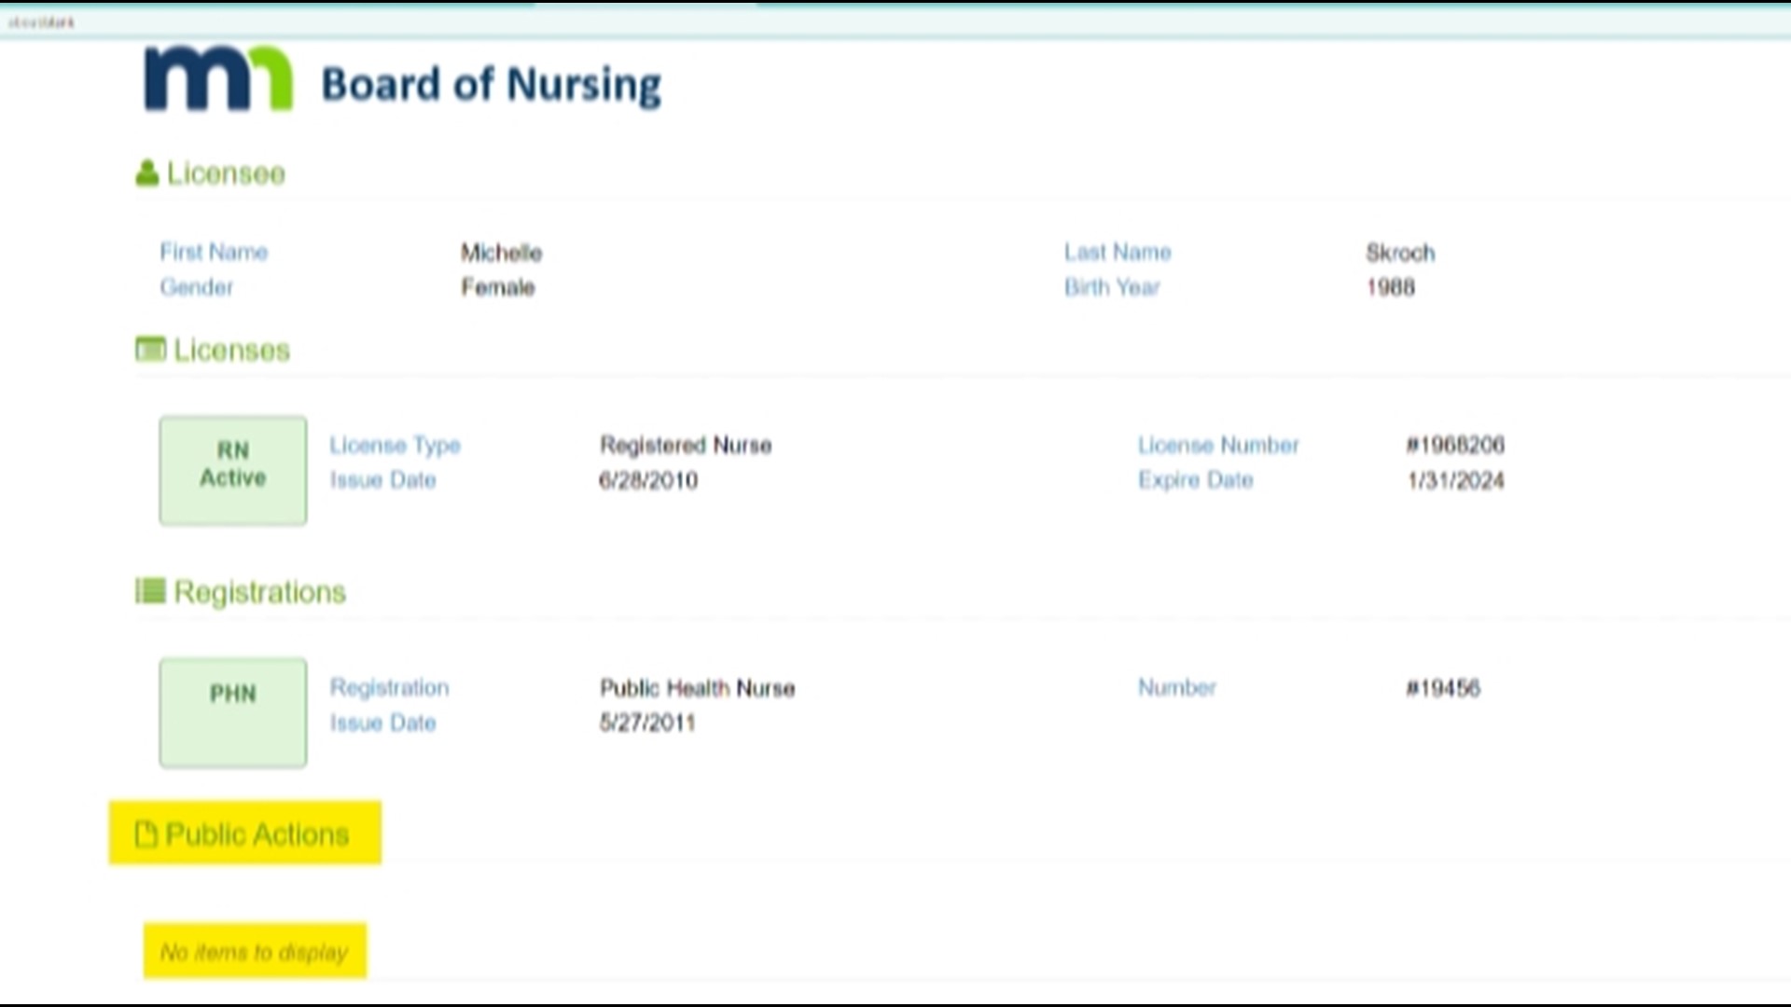Select the RN Active license badge

coord(232,470)
